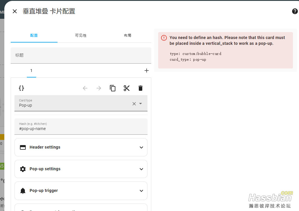Cut the card using scissors icon
The image size is (299, 211).
point(127,88)
